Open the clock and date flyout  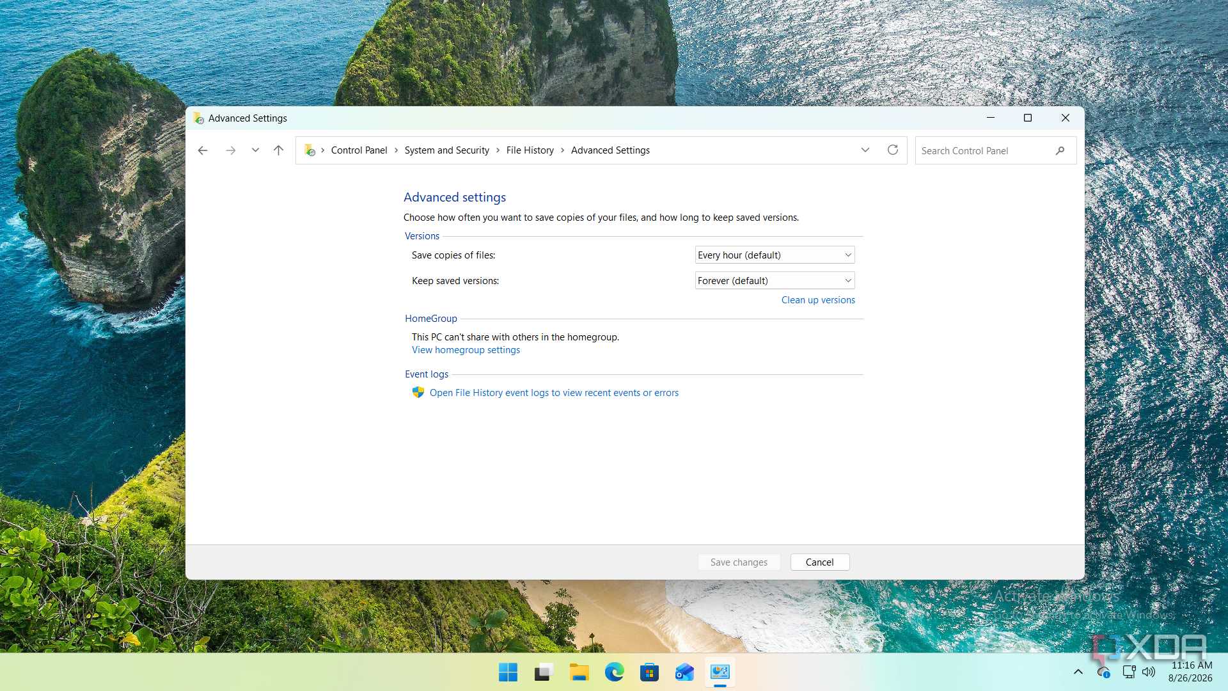pyautogui.click(x=1191, y=672)
